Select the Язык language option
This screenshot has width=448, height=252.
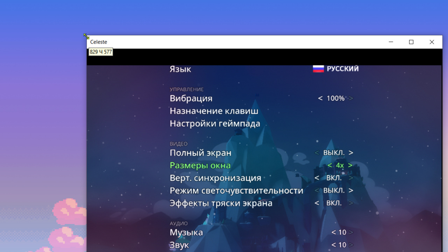coord(180,69)
